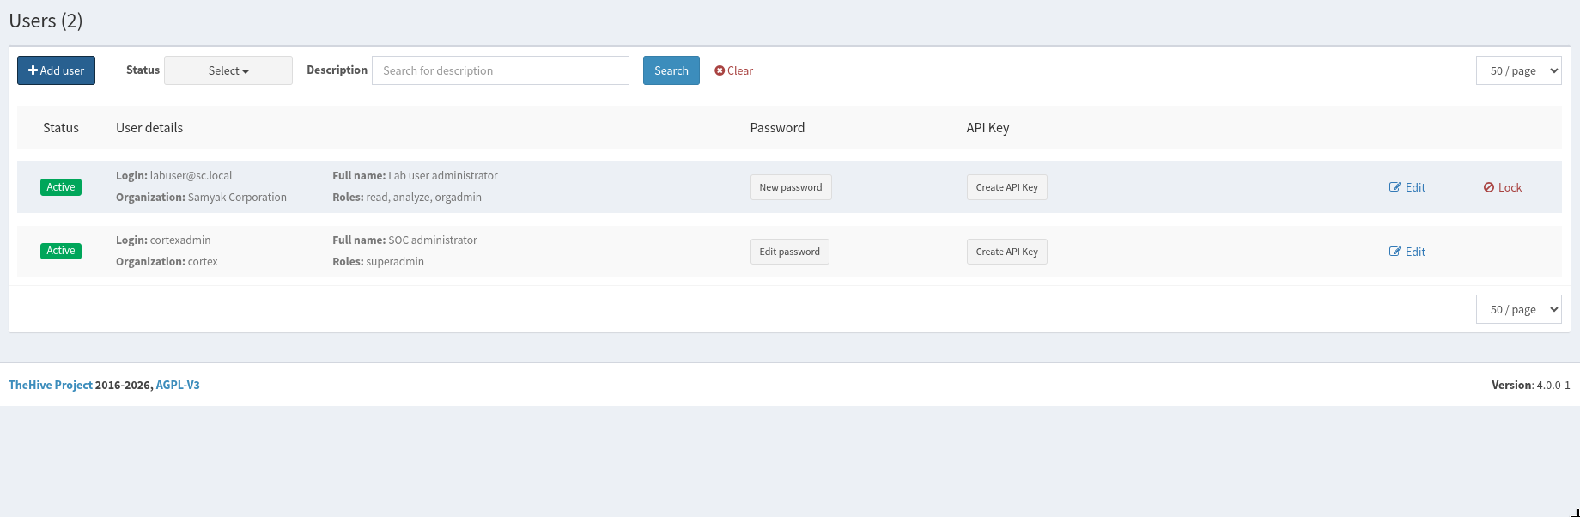Clear the search filters
This screenshot has height=517, width=1580.
[x=734, y=70]
